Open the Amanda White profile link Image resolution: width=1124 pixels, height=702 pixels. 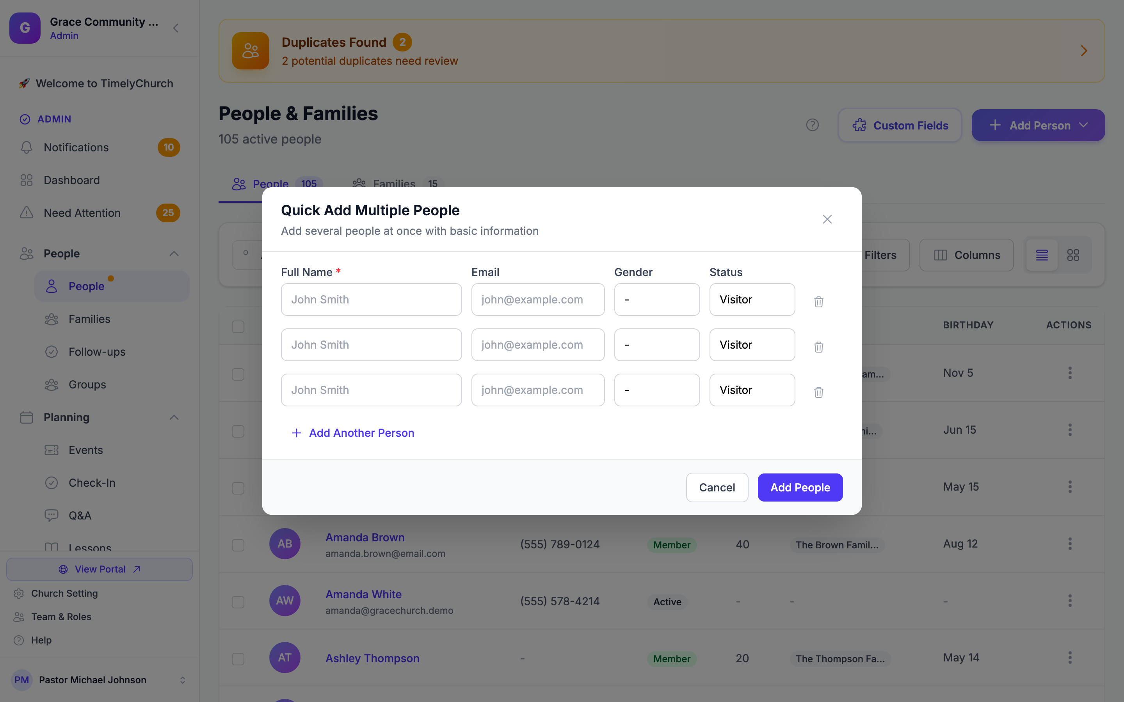coord(363,594)
